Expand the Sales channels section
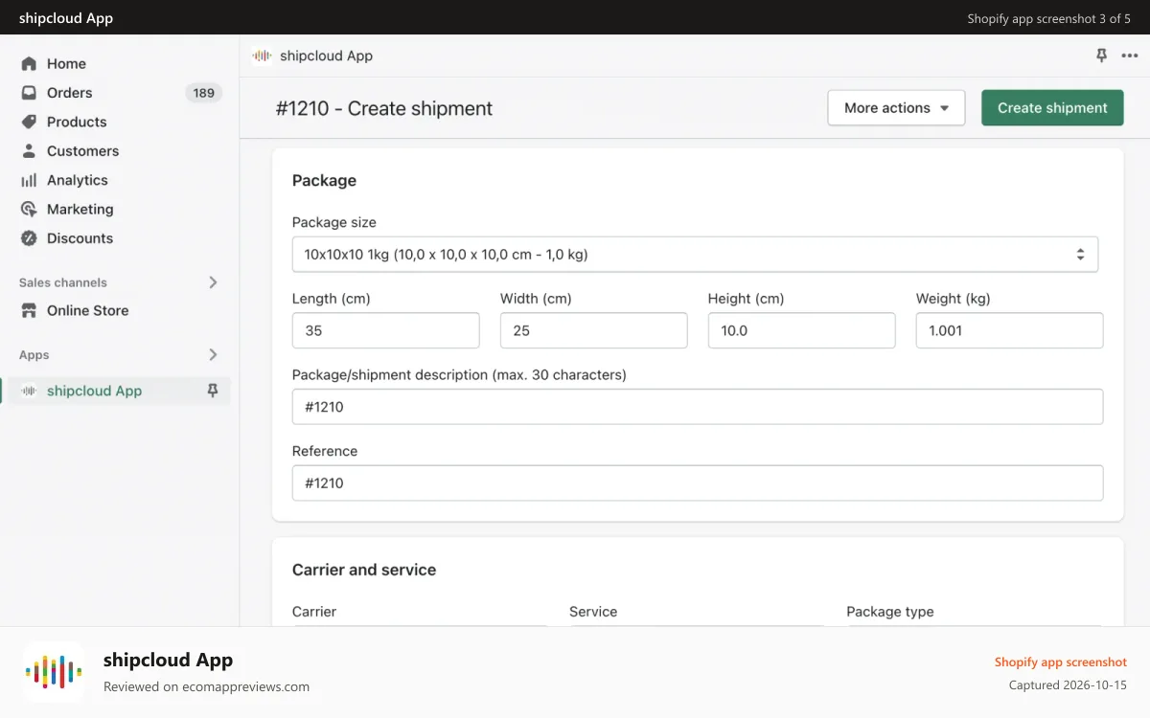The width and height of the screenshot is (1150, 718). click(x=213, y=282)
